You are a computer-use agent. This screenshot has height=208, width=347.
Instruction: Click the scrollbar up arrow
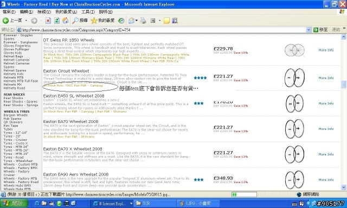[x=343, y=37]
